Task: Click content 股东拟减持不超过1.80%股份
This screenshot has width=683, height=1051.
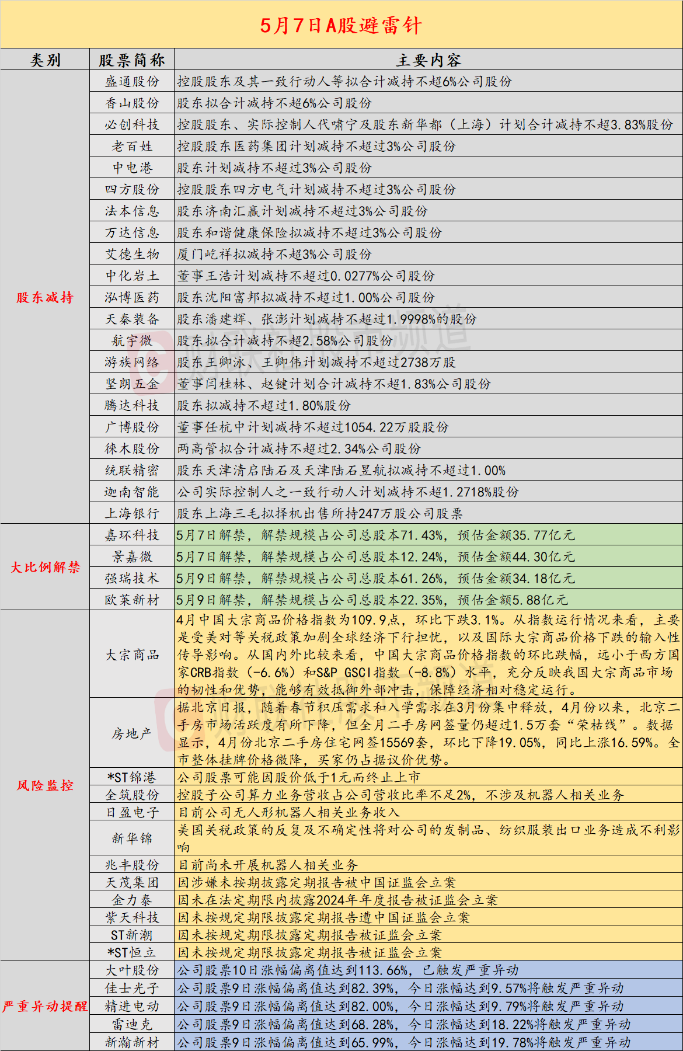Action: pyautogui.click(x=264, y=406)
